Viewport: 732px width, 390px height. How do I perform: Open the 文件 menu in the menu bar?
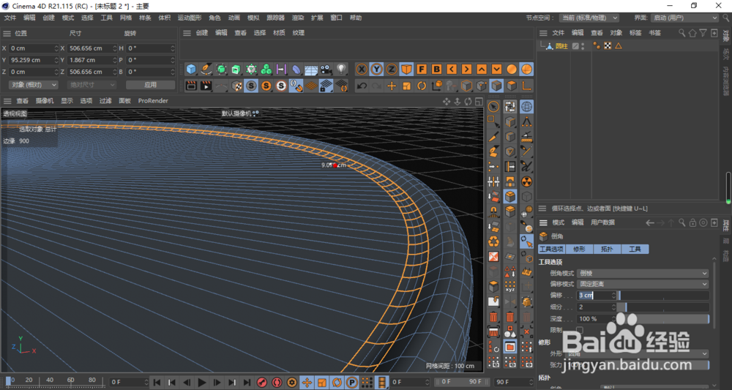pos(10,18)
